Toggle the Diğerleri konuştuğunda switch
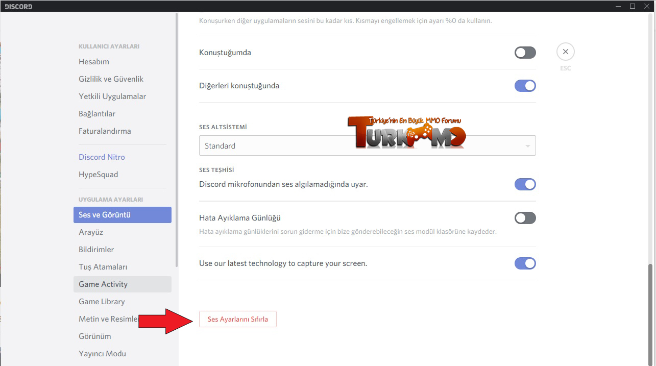656x366 pixels. [525, 86]
